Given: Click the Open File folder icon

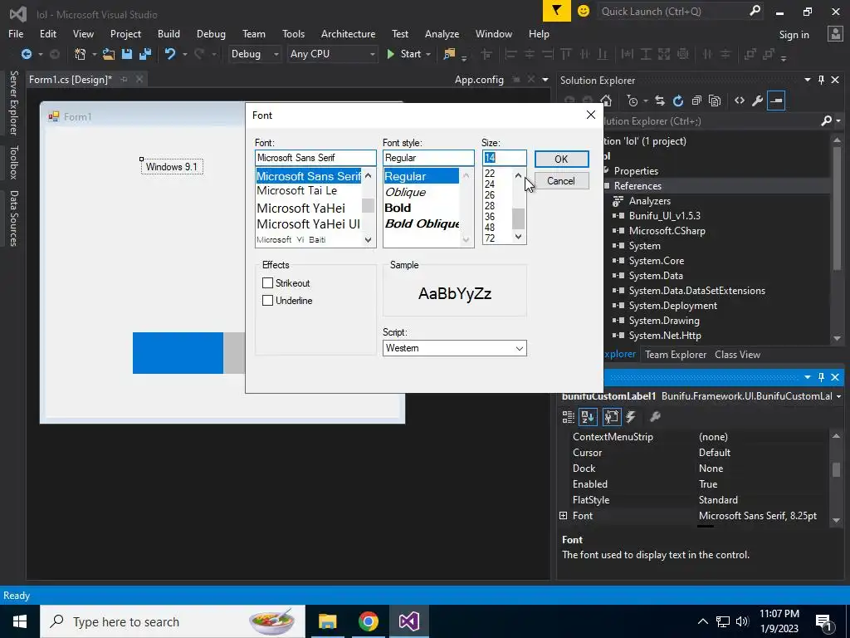Looking at the screenshot, I should coord(109,54).
